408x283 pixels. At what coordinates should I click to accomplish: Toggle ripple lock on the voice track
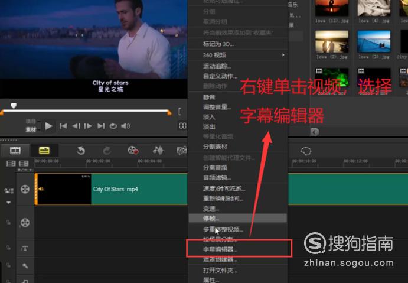tap(8, 265)
